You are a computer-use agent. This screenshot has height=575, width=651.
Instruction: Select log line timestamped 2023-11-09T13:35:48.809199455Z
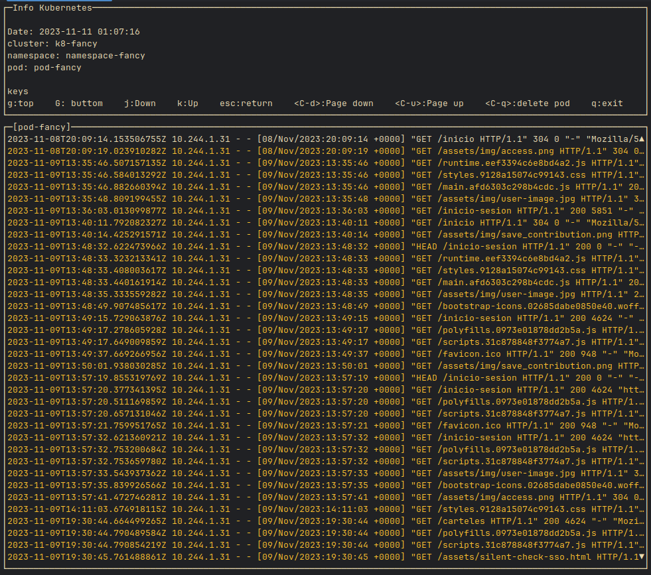click(325, 199)
